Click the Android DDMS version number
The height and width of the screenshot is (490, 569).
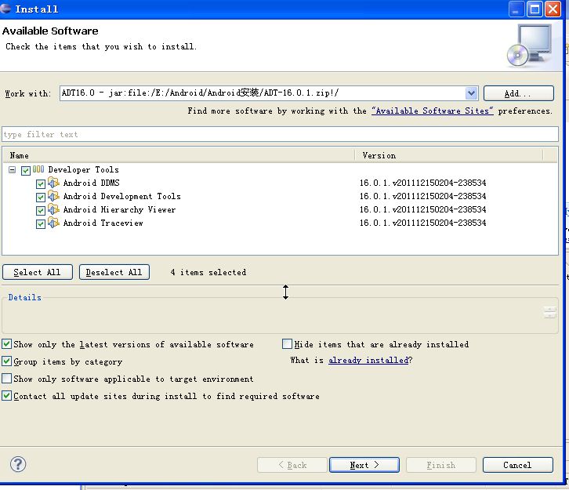[x=422, y=183]
